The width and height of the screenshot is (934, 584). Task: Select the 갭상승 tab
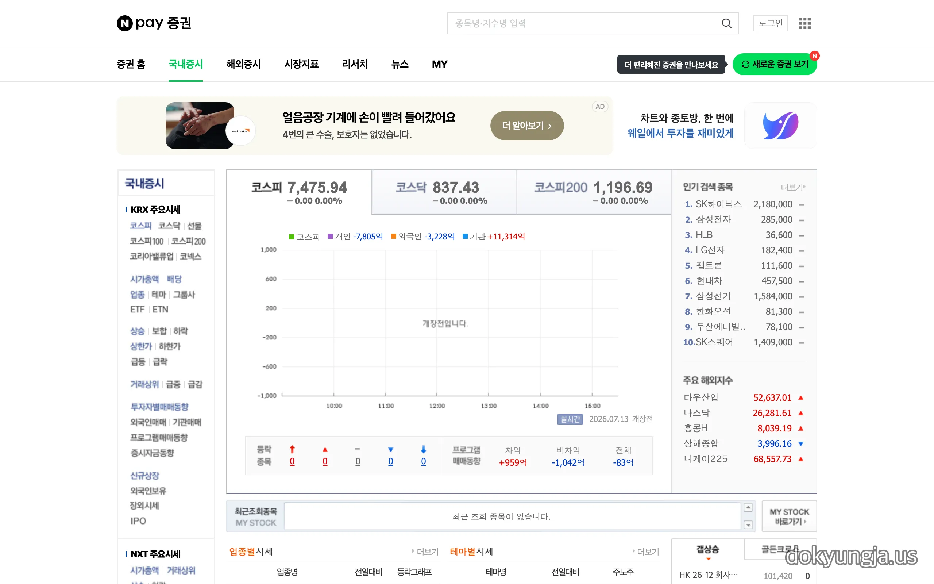[708, 549]
